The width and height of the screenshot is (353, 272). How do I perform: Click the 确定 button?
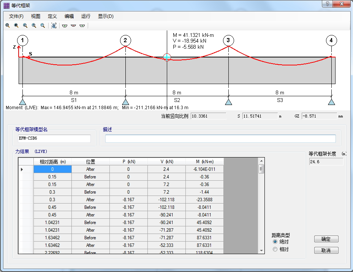point(326,239)
